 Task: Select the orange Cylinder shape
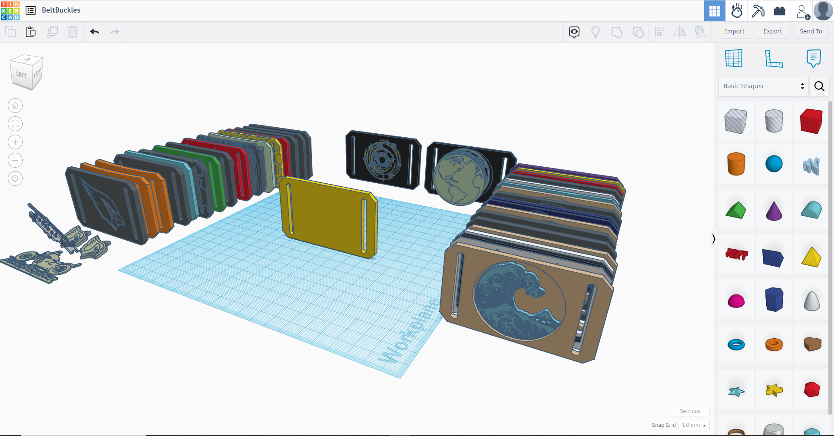(x=736, y=164)
